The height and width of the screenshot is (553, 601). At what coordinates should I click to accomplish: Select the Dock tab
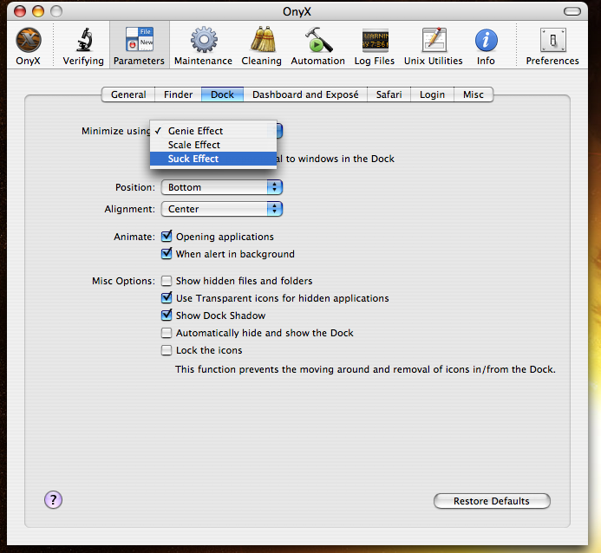[x=222, y=94]
